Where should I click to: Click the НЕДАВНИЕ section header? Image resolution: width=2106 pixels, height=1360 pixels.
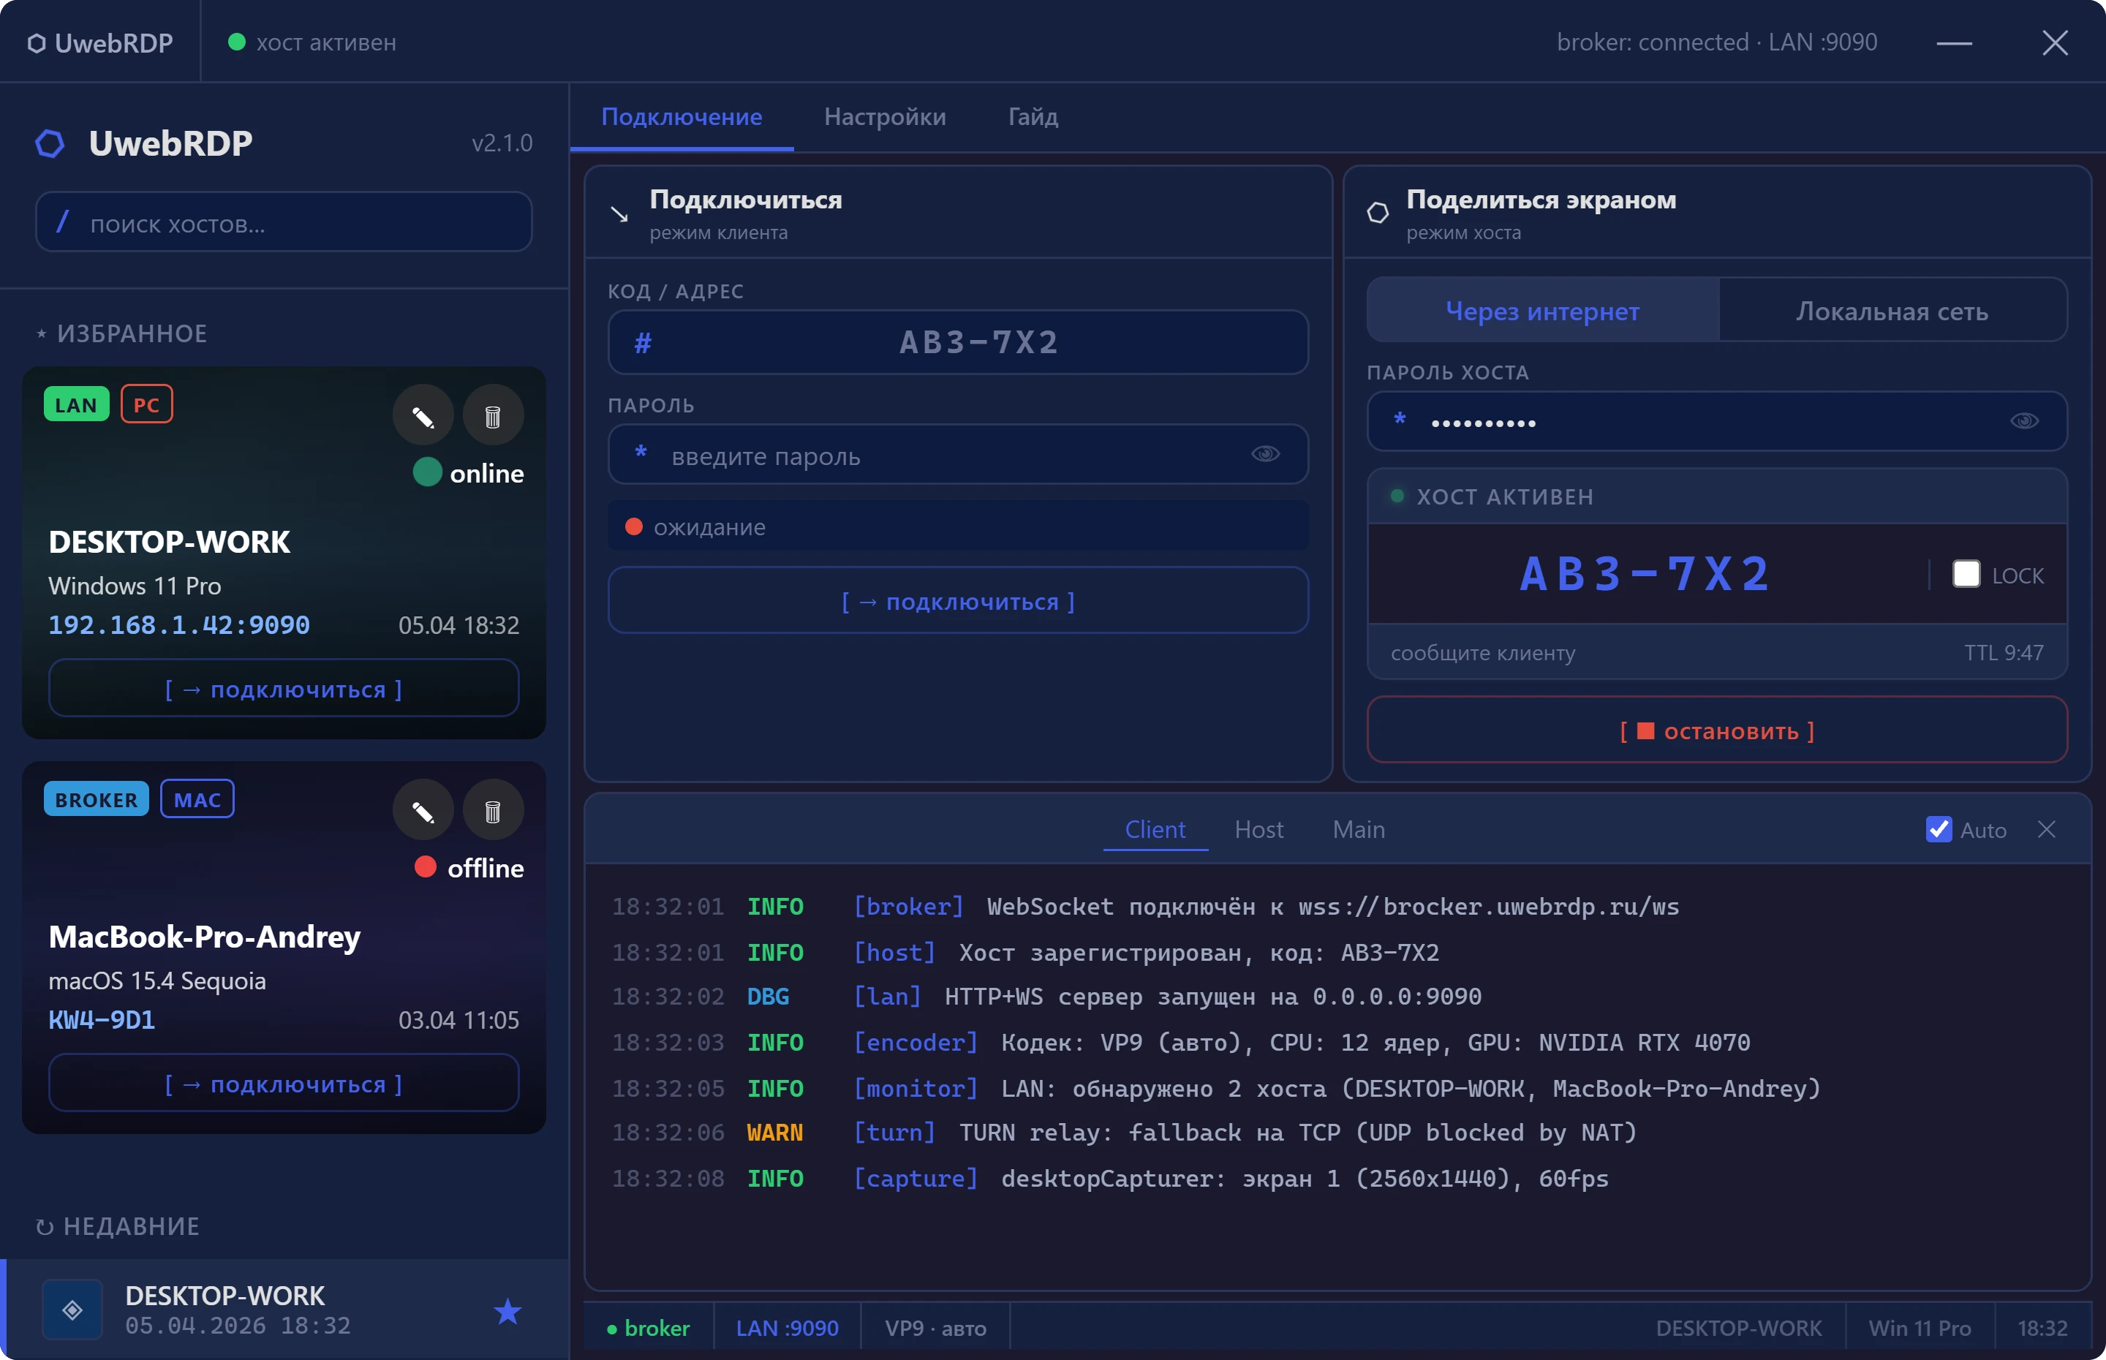[x=118, y=1227]
